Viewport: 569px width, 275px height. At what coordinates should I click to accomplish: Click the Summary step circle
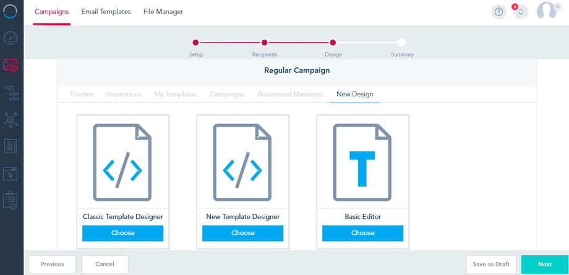pos(402,43)
